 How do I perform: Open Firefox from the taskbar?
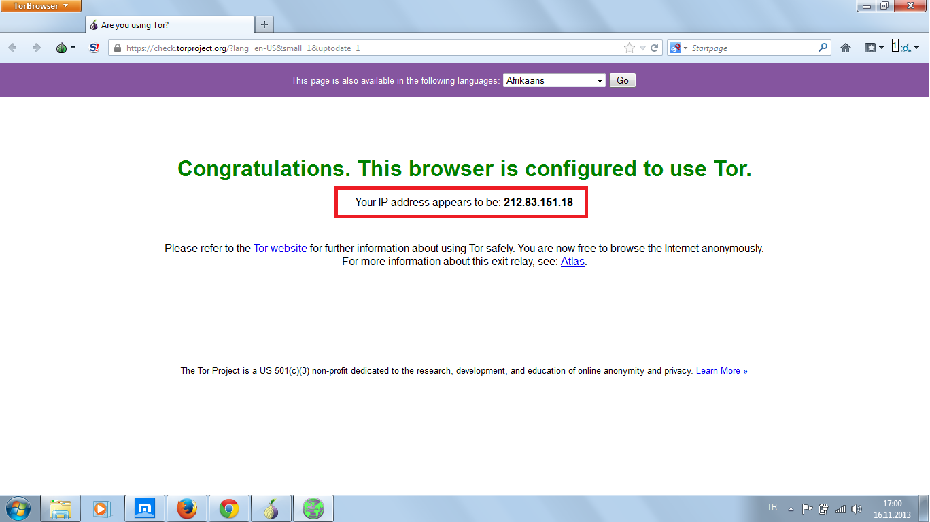[186, 508]
